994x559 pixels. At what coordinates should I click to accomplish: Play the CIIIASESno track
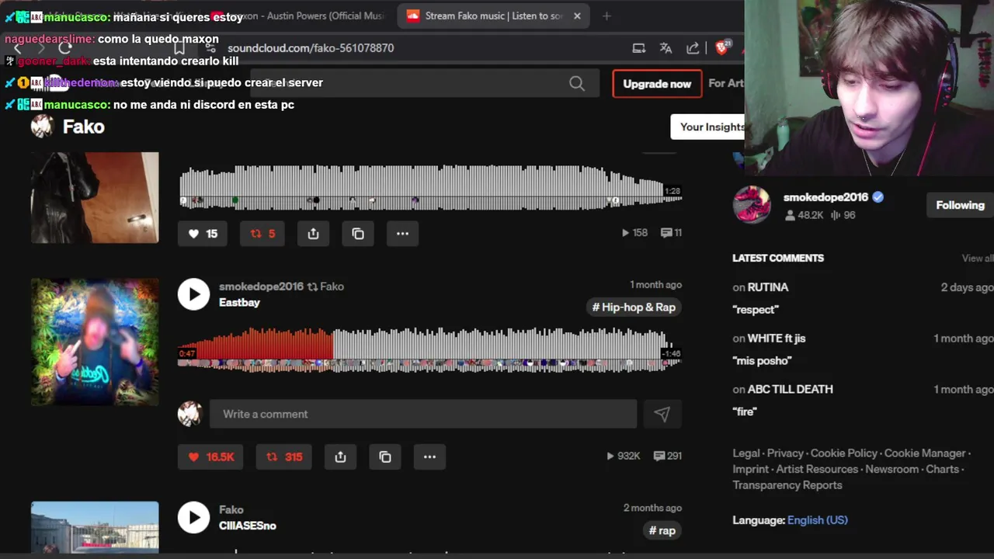[x=193, y=518]
